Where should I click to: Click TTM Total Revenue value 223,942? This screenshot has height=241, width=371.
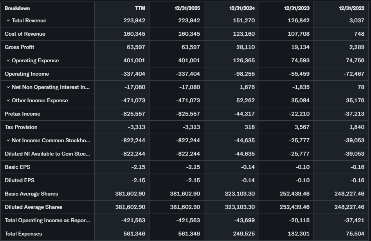[x=134, y=21]
